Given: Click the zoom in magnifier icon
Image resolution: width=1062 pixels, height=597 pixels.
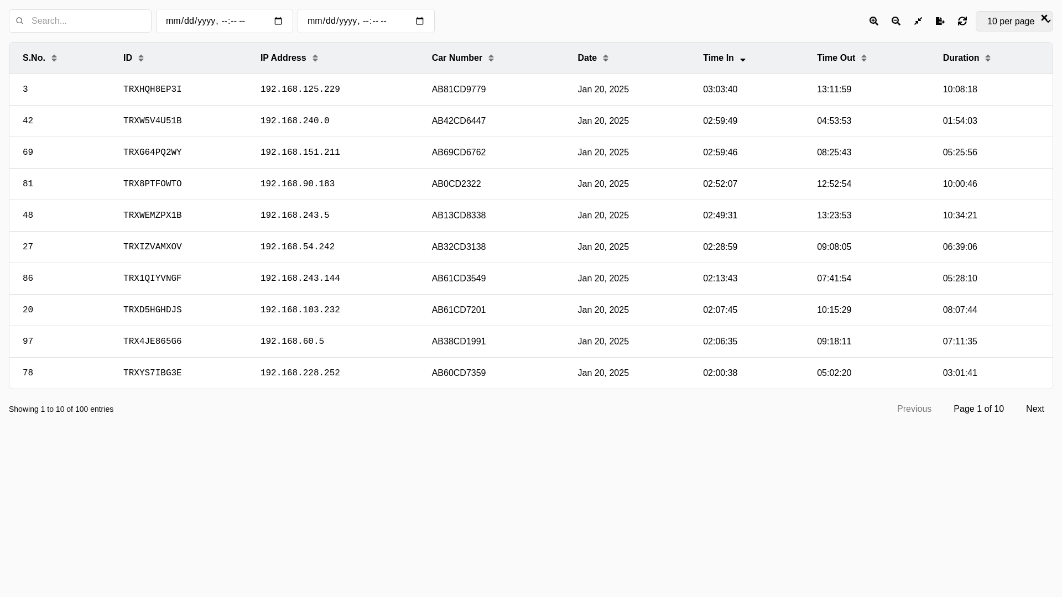Looking at the screenshot, I should tap(874, 21).
